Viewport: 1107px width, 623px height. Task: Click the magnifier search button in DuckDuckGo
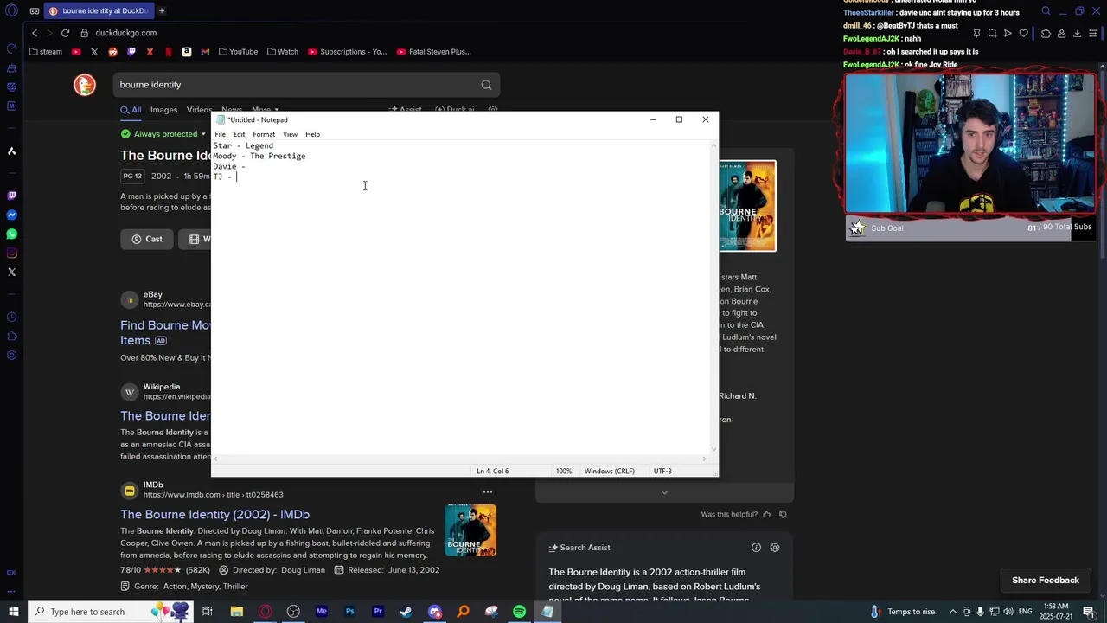pos(486,85)
